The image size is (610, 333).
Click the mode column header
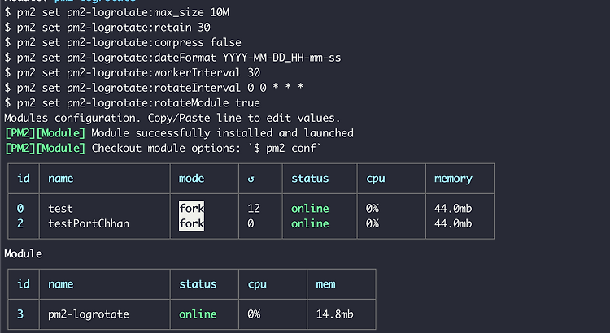click(192, 179)
